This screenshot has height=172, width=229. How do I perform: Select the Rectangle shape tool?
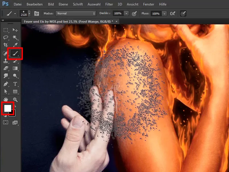click(x=15, y=91)
